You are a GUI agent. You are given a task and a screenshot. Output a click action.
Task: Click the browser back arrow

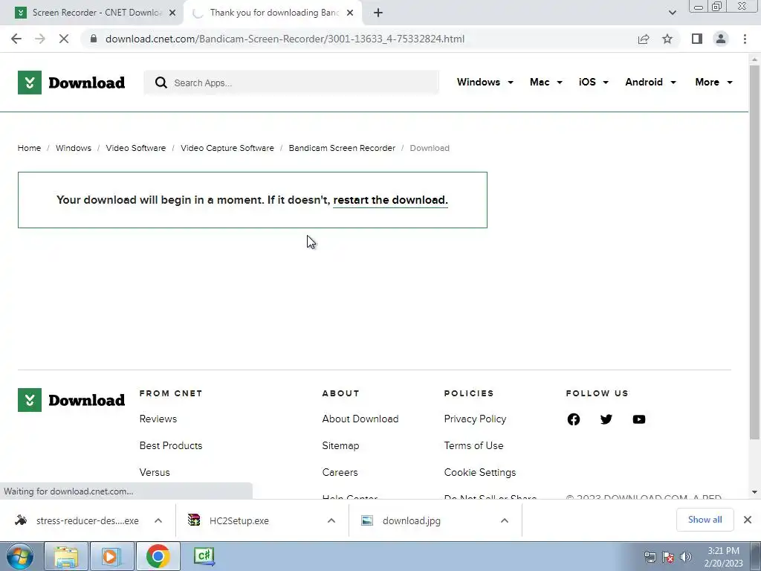16,39
